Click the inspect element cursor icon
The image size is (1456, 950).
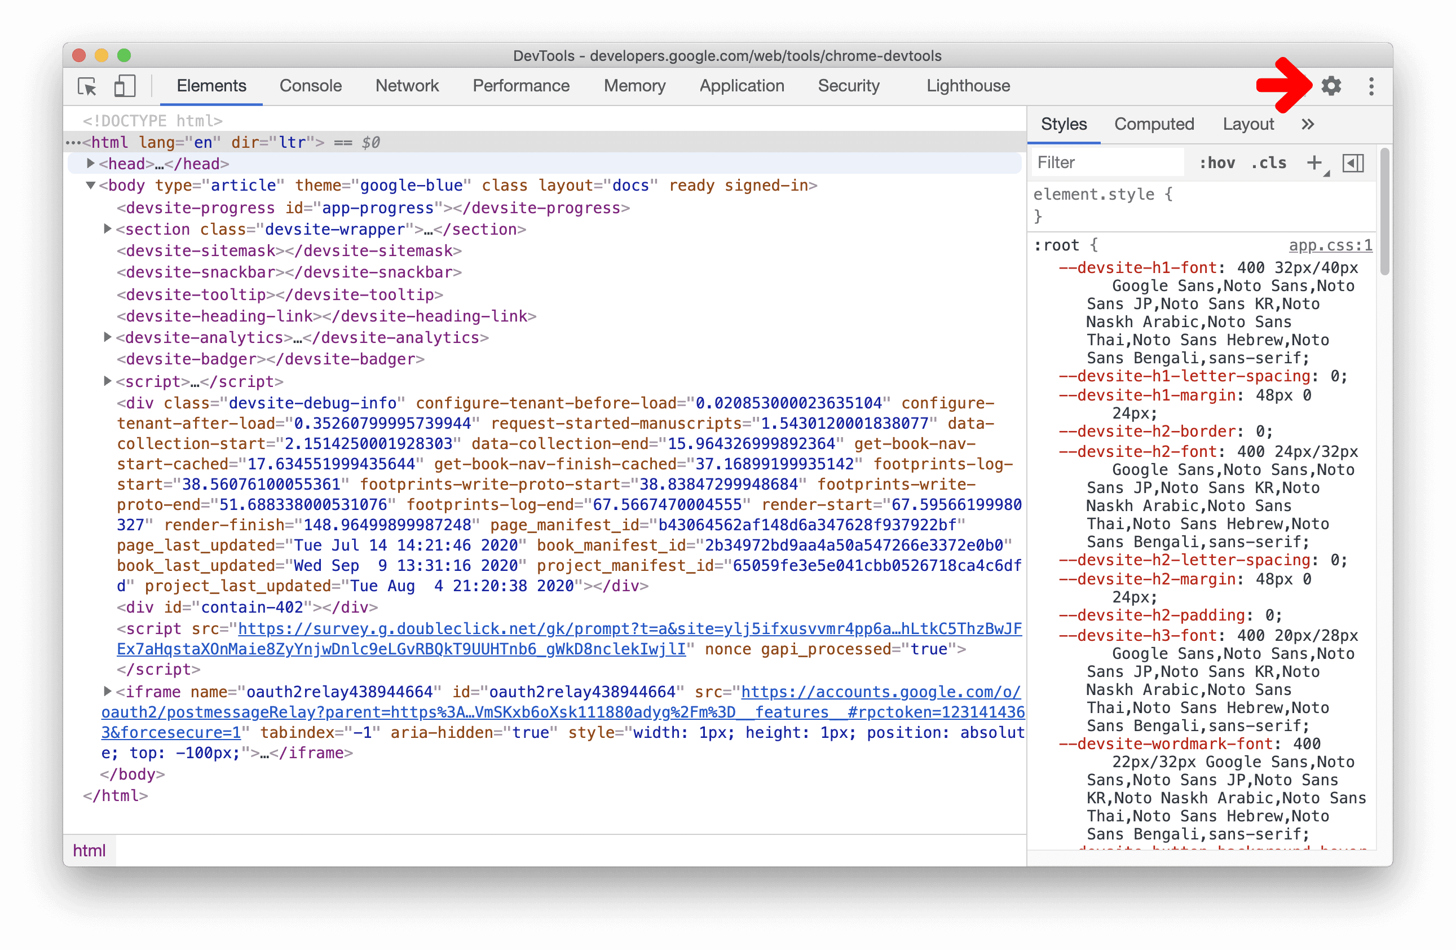coord(89,87)
